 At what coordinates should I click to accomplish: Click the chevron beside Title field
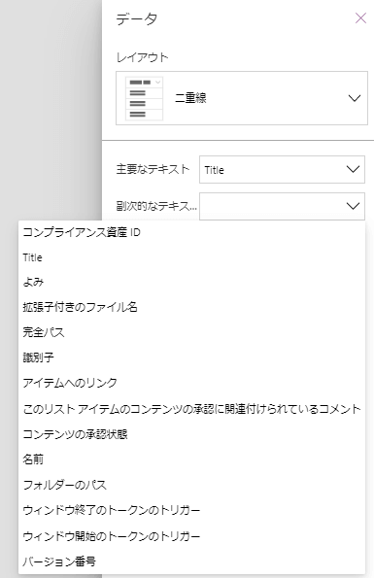353,170
